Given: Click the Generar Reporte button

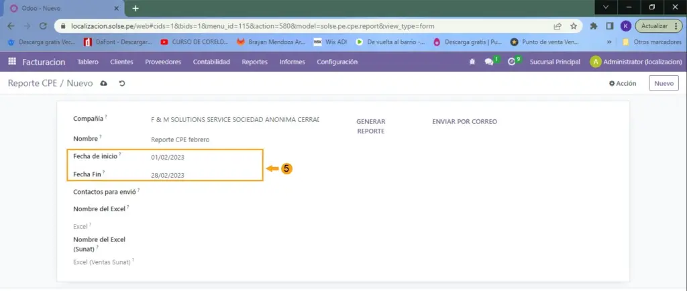Looking at the screenshot, I should tap(370, 126).
